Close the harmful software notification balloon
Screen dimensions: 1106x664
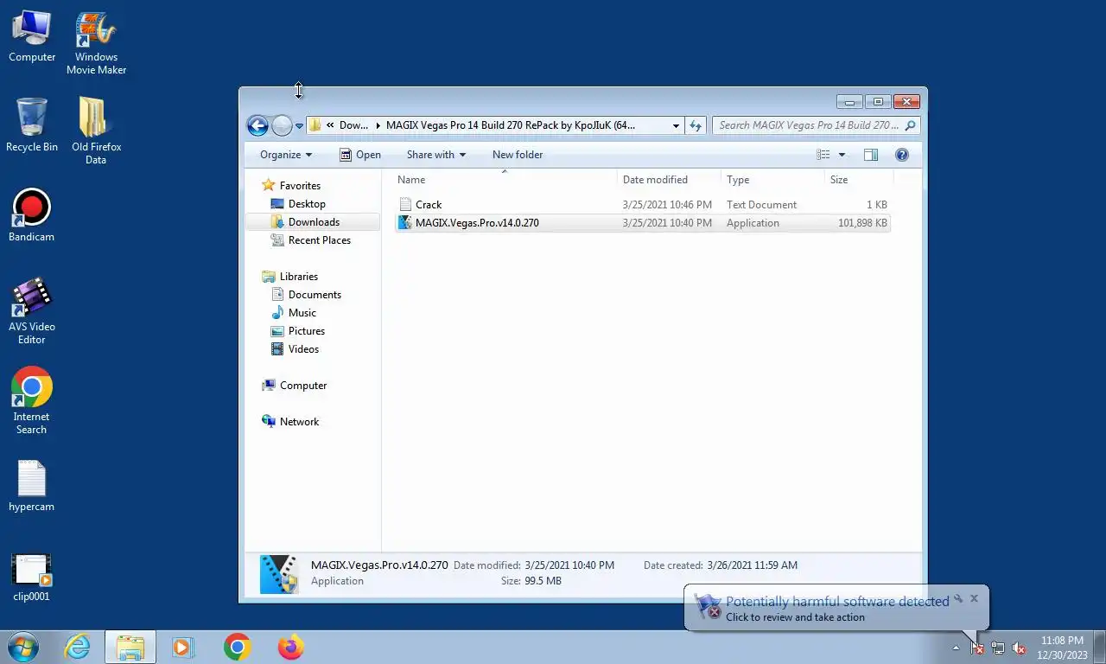974,598
